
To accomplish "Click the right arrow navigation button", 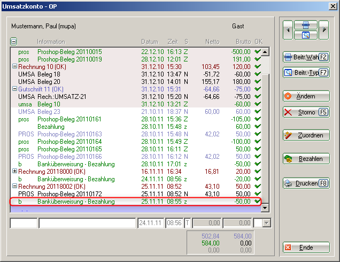I will point(324,30).
